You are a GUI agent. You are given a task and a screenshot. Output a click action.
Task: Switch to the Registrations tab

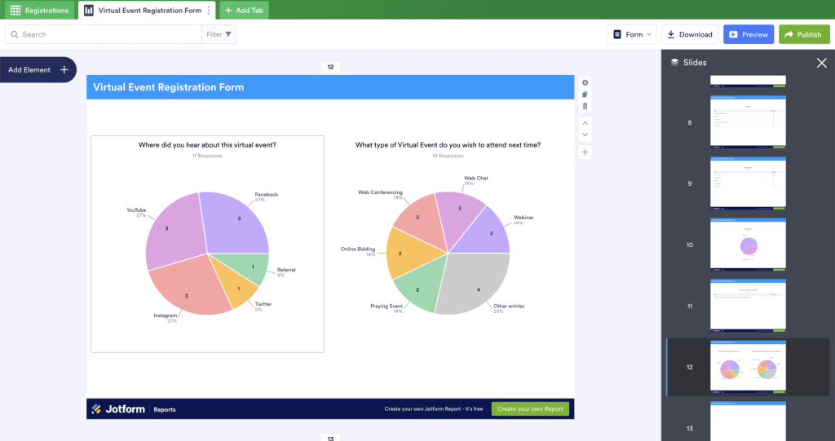point(39,11)
